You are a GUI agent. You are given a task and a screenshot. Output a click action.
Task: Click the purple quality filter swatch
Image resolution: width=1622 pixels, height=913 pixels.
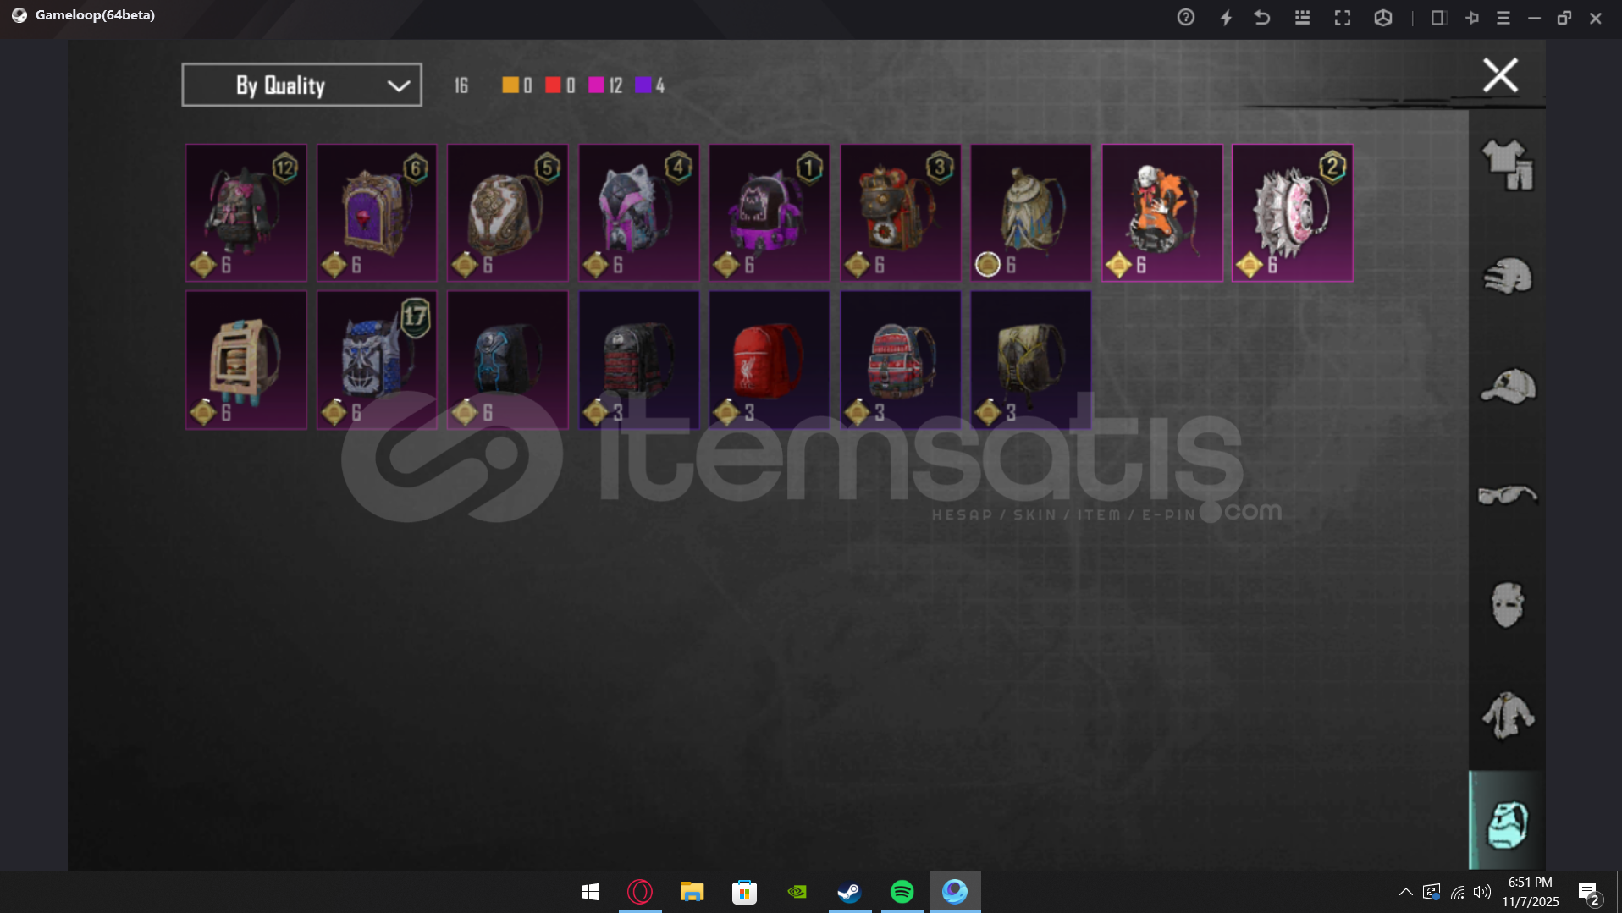point(643,85)
